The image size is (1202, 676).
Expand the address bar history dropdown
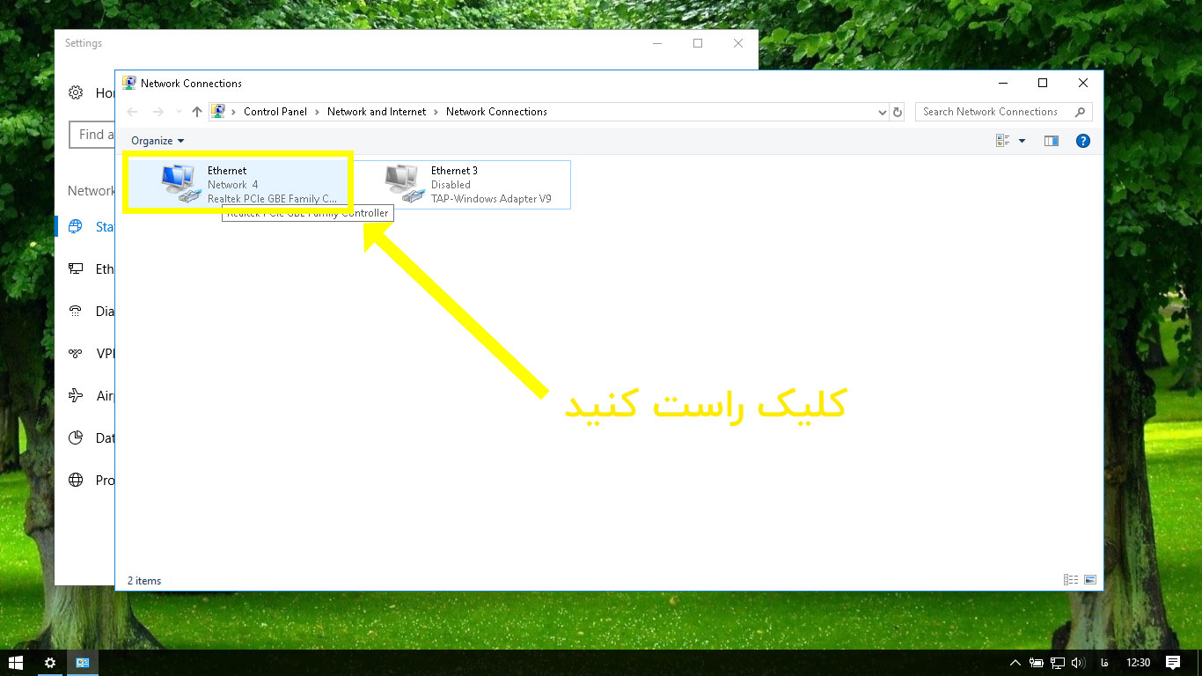[883, 112]
